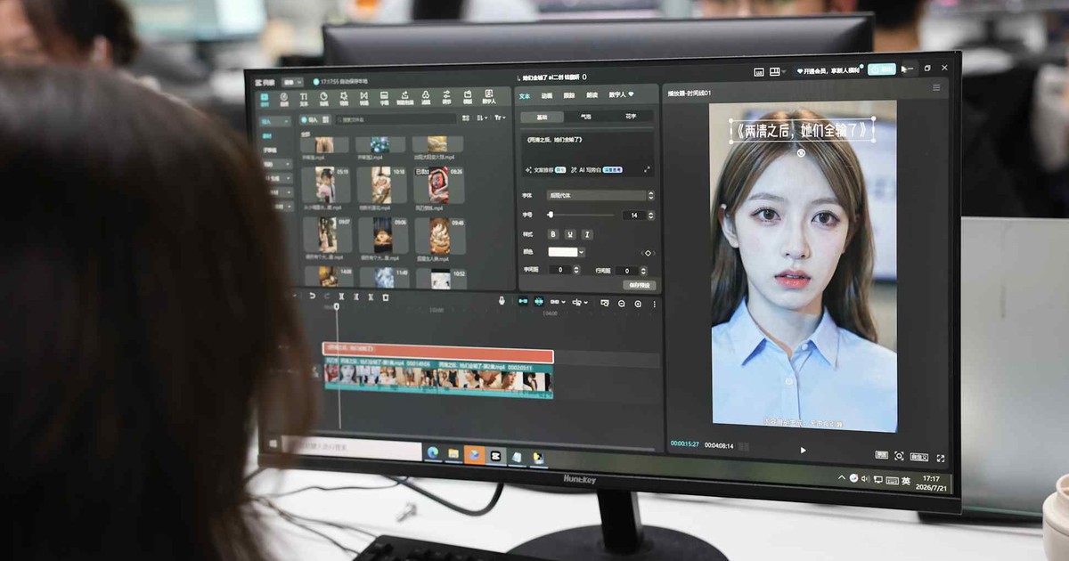Click the timeline zoom in magnifier

click(638, 304)
